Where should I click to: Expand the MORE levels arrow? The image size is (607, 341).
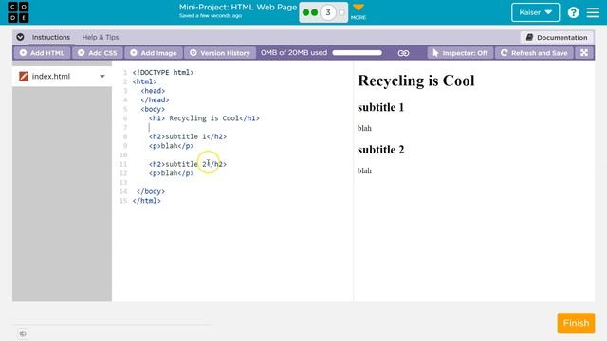(359, 11)
